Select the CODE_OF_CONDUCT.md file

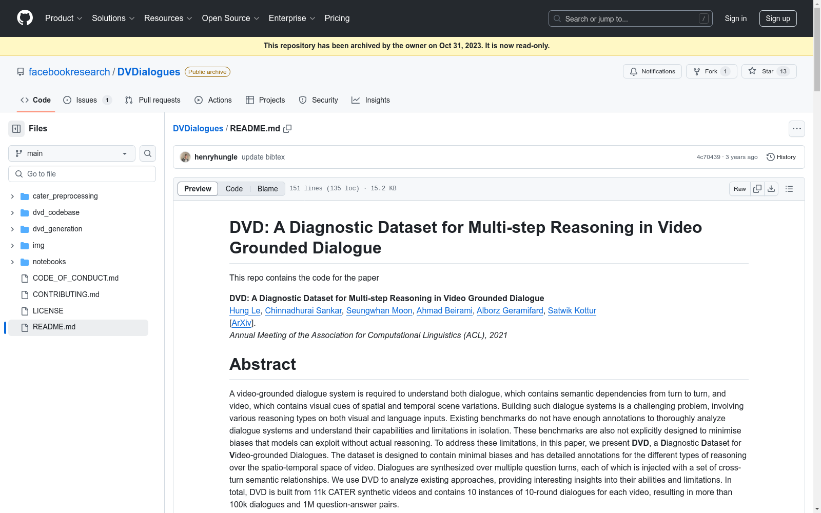(x=75, y=278)
